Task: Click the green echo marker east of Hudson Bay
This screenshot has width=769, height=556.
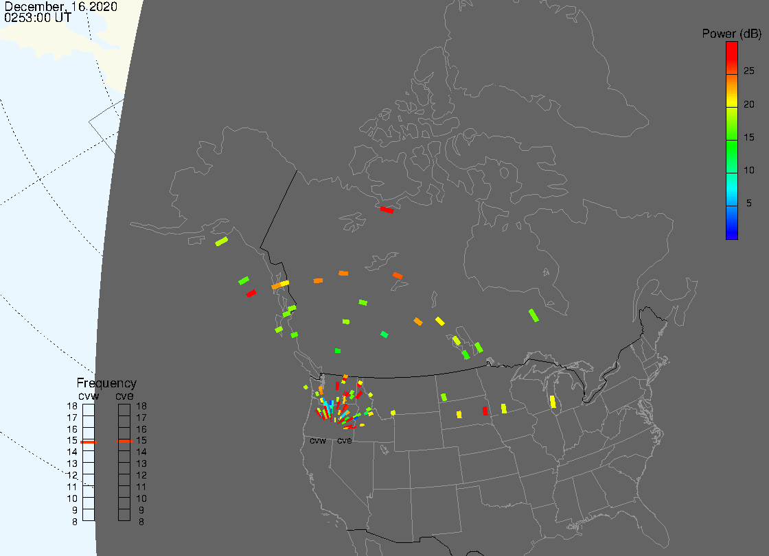Action: (533, 315)
